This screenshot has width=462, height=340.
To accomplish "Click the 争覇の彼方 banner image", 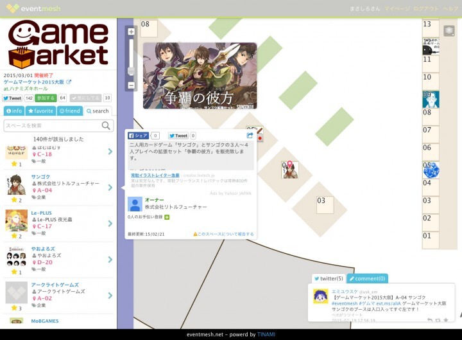I will click(200, 76).
